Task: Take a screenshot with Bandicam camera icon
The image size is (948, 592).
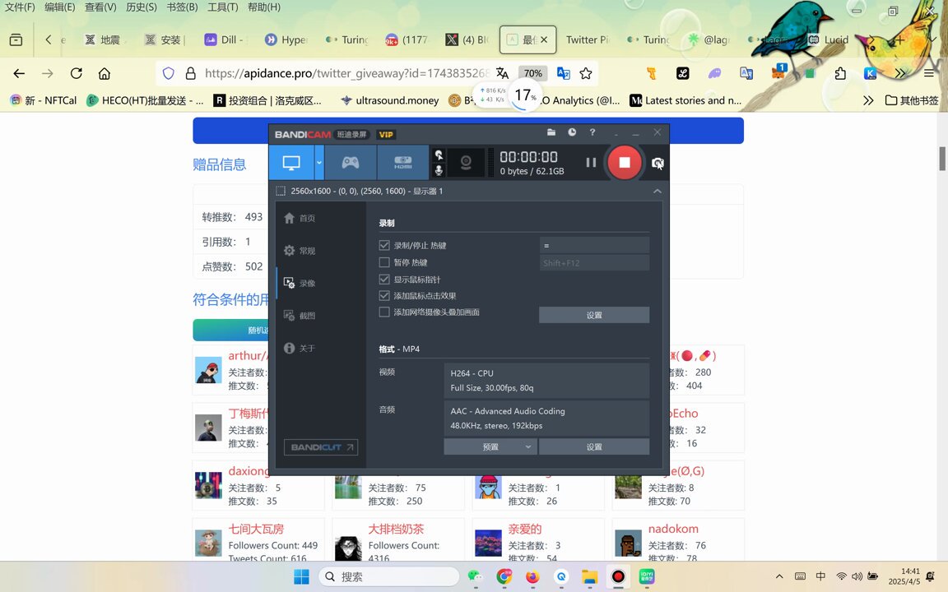Action: (x=658, y=163)
